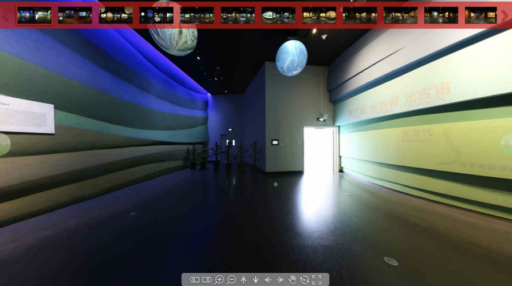Toggle fullscreen view
The height and width of the screenshot is (286, 512).
tap(317, 280)
